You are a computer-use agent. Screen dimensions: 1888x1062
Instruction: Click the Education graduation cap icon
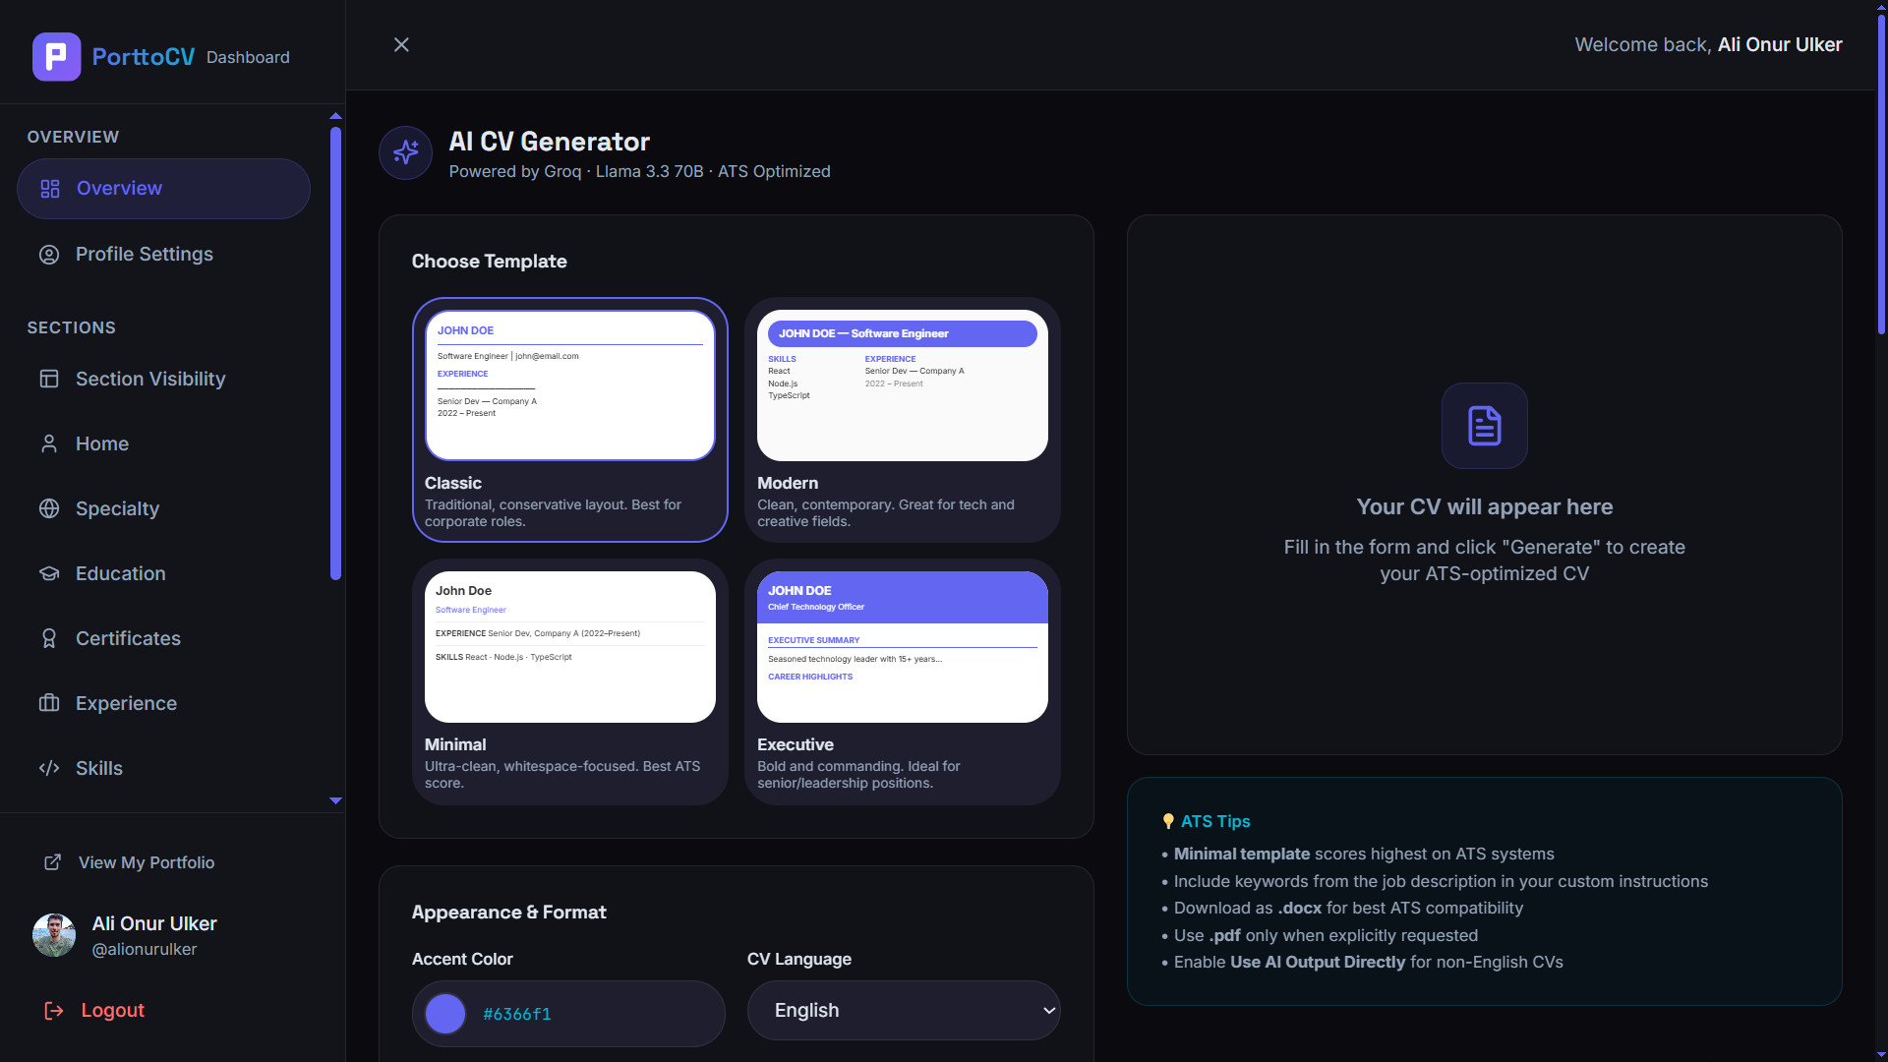click(49, 573)
